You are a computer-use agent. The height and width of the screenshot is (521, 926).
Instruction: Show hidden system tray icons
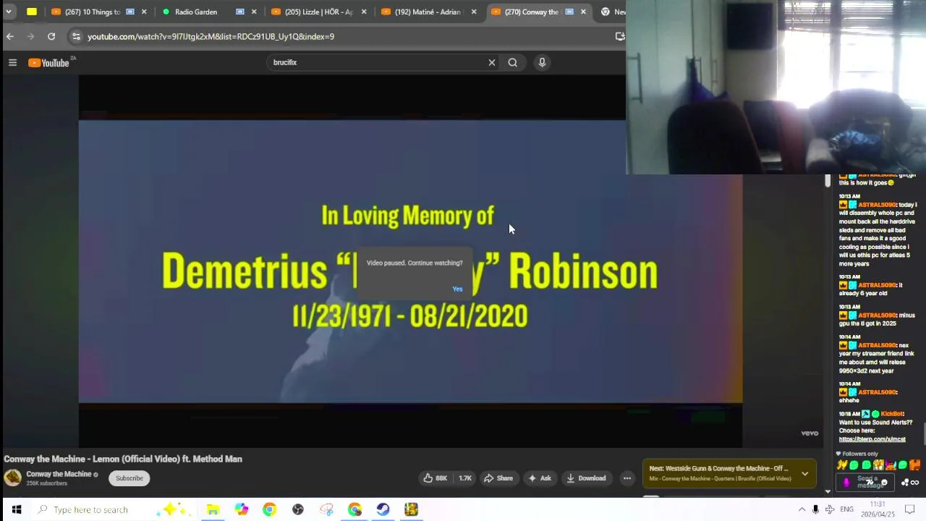(802, 509)
